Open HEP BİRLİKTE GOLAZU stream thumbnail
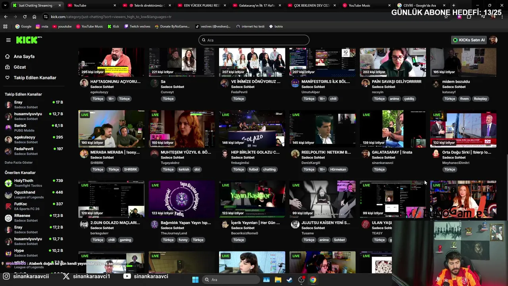The height and width of the screenshot is (286, 508). pos(252,129)
